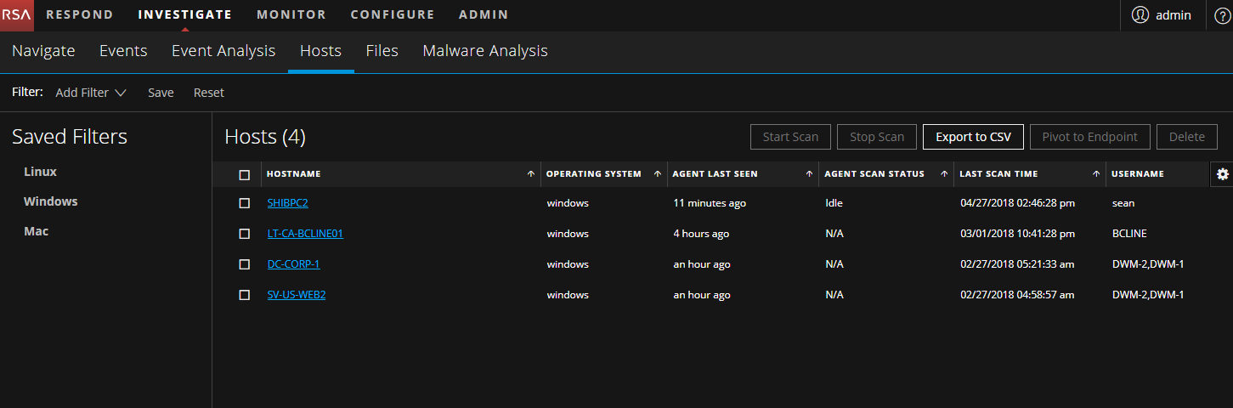1233x408 pixels.
Task: Sort by Agent Scan Status arrow
Action: pyautogui.click(x=944, y=174)
